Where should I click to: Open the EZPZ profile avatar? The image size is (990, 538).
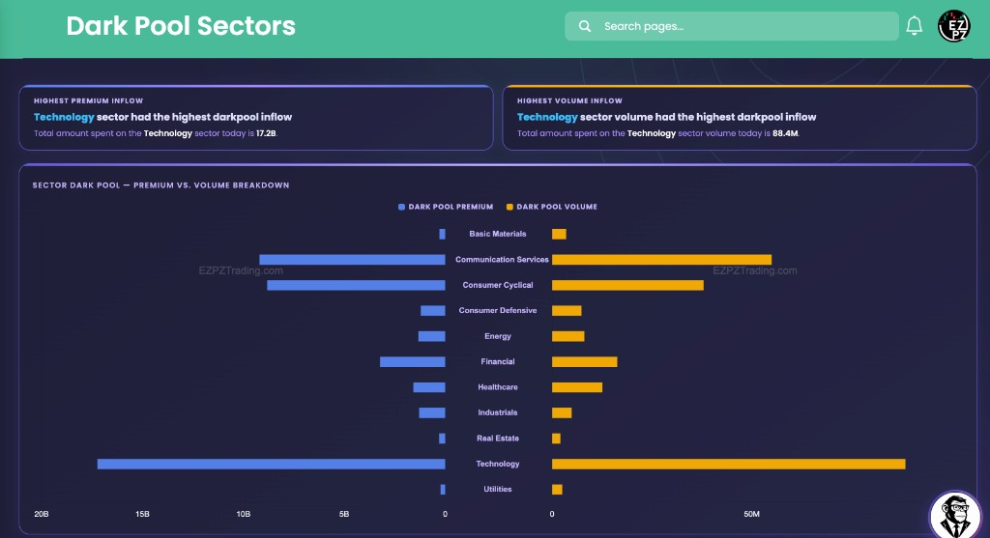(953, 26)
